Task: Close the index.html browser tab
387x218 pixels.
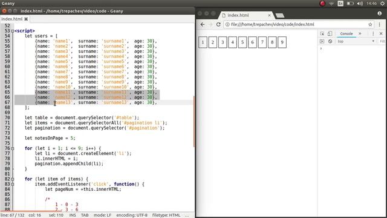Action: pyautogui.click(x=269, y=15)
